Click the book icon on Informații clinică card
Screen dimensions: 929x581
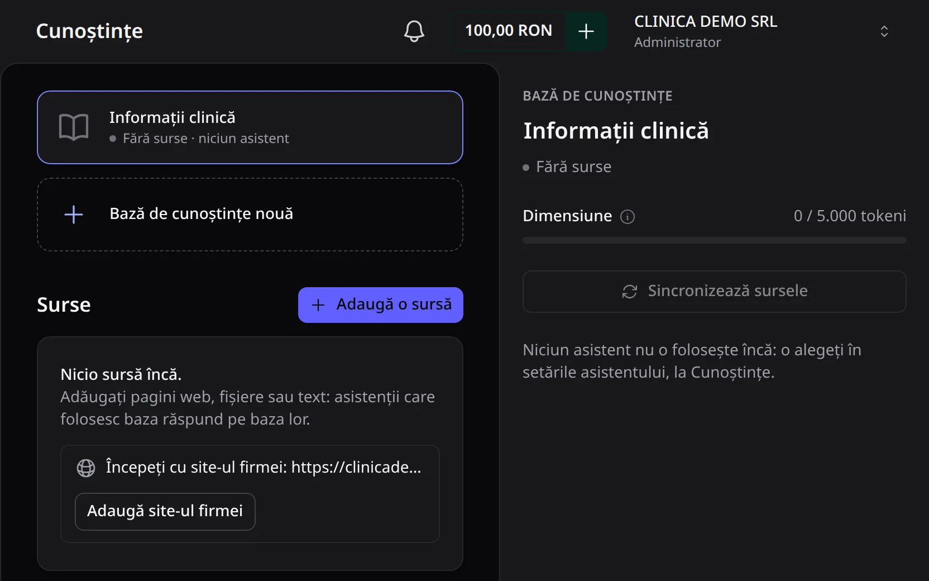[74, 127]
